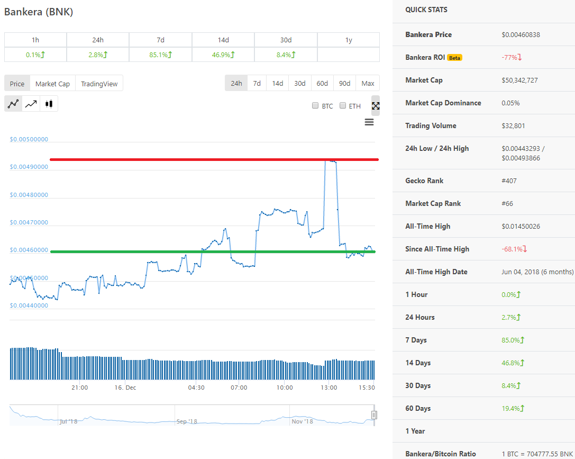Image resolution: width=575 pixels, height=459 pixels.
Task: Click the QUICK STATS heading
Action: pyautogui.click(x=426, y=10)
